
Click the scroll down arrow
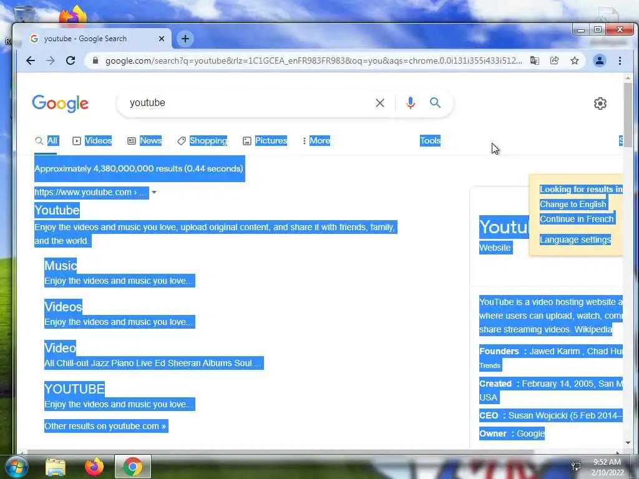point(628,443)
